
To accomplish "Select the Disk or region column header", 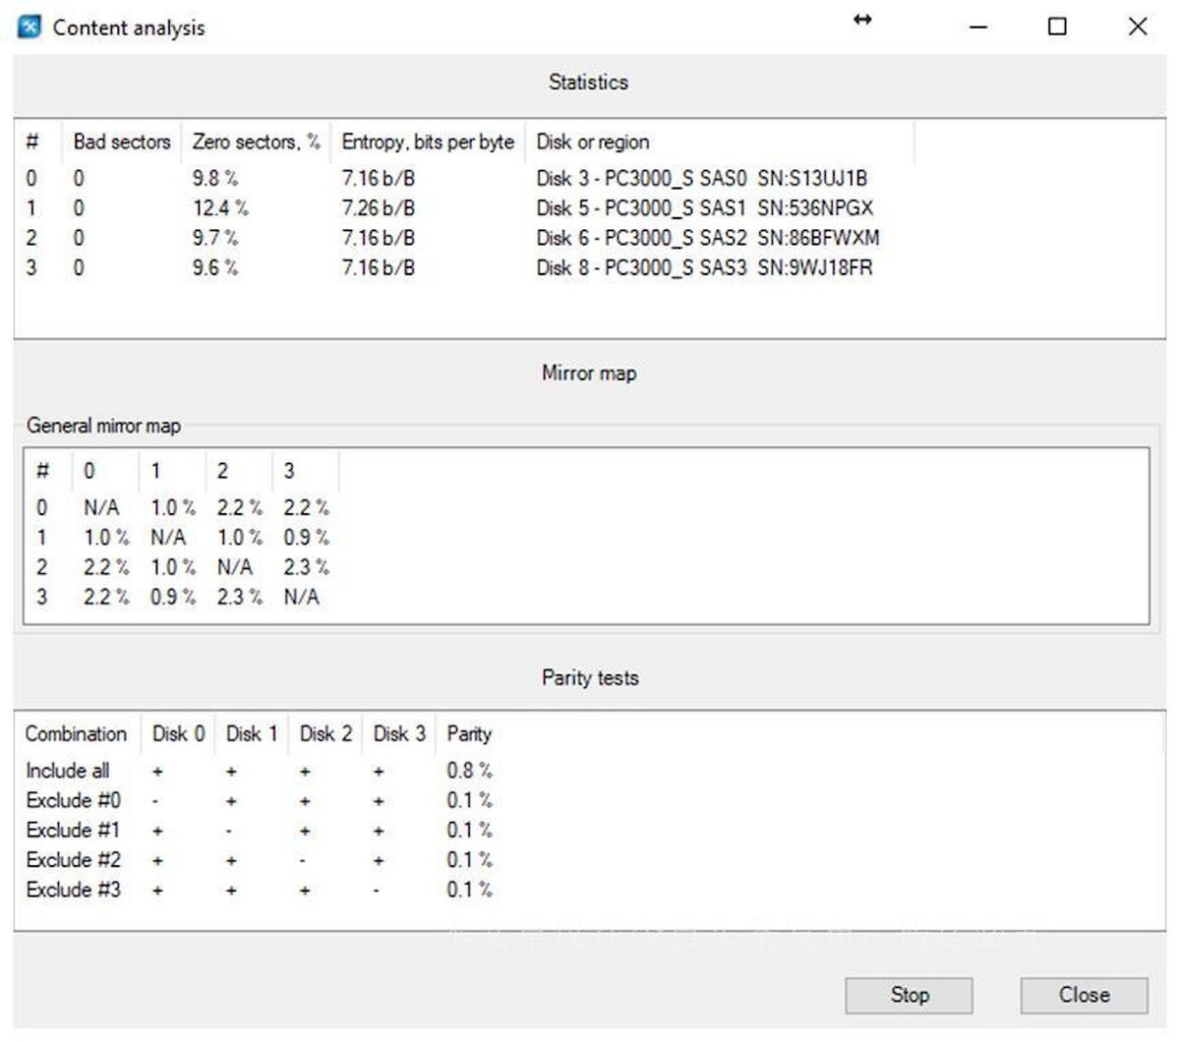I will pos(592,142).
